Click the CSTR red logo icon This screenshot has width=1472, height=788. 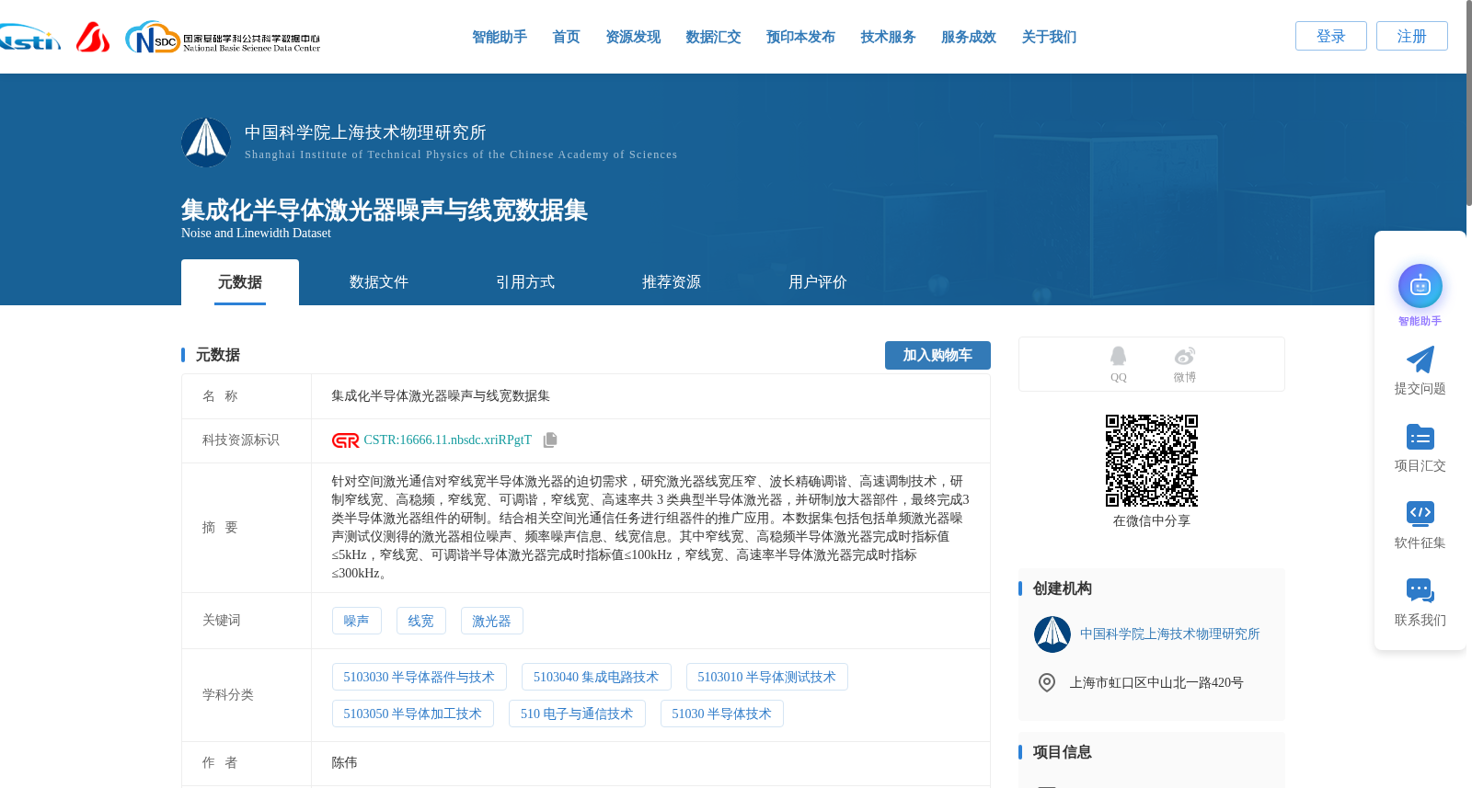coord(345,440)
